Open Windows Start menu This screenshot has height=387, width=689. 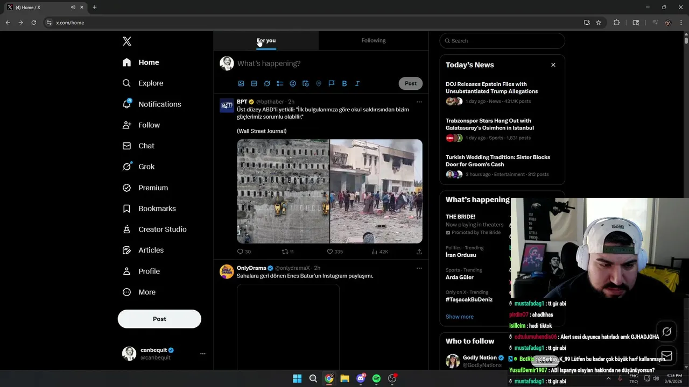pyautogui.click(x=297, y=378)
